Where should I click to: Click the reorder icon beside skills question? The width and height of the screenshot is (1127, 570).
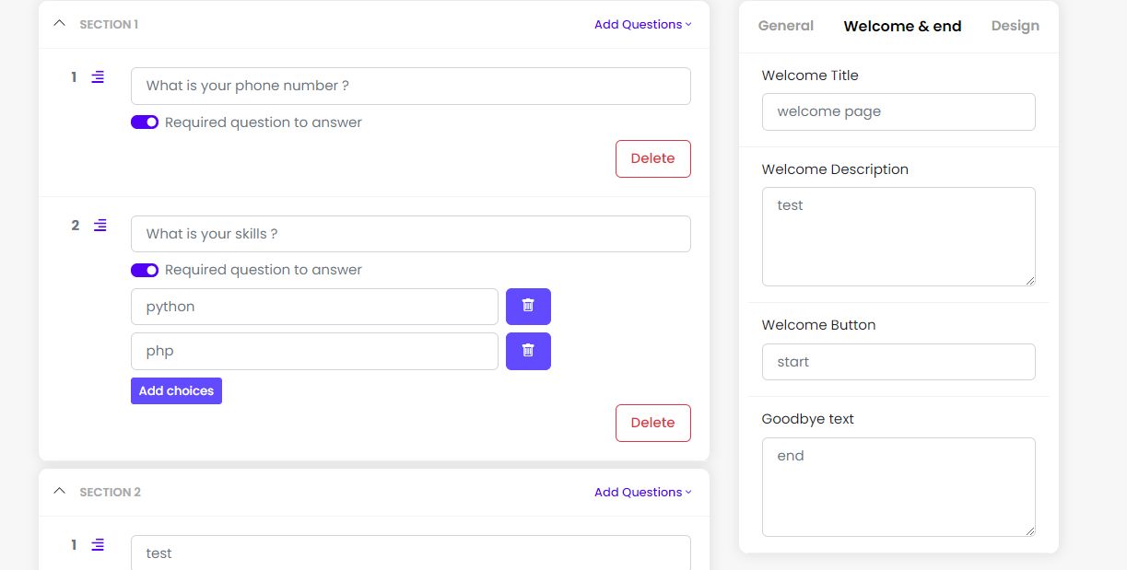point(100,225)
